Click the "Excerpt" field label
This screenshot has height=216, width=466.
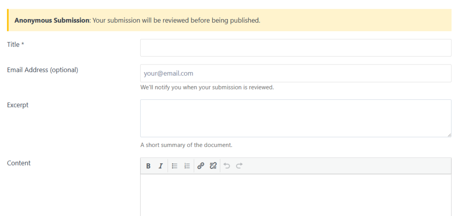point(18,105)
